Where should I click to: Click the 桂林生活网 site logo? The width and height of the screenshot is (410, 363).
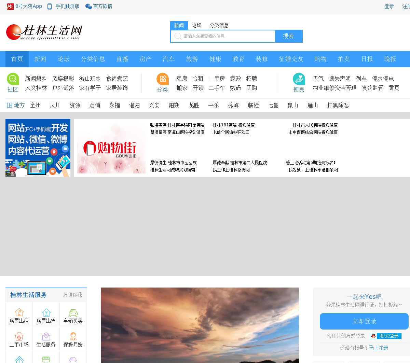[x=44, y=32]
